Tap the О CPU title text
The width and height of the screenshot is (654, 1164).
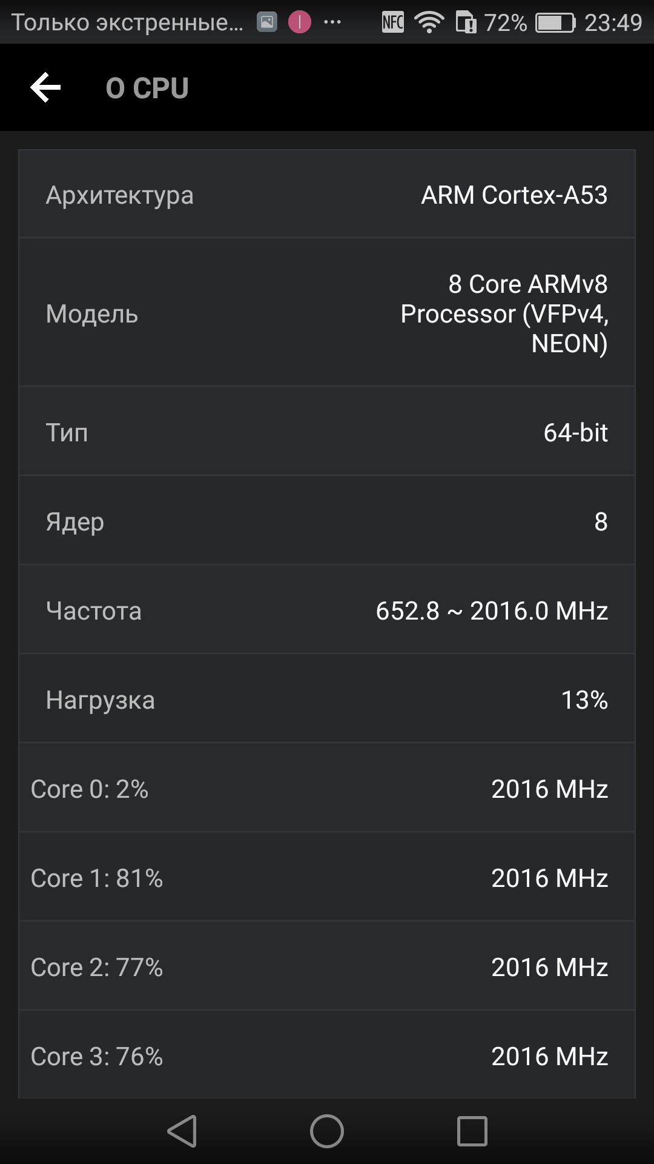pos(147,89)
